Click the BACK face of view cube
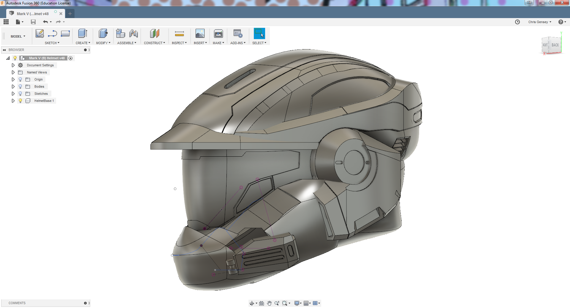The image size is (570, 308). (x=555, y=45)
